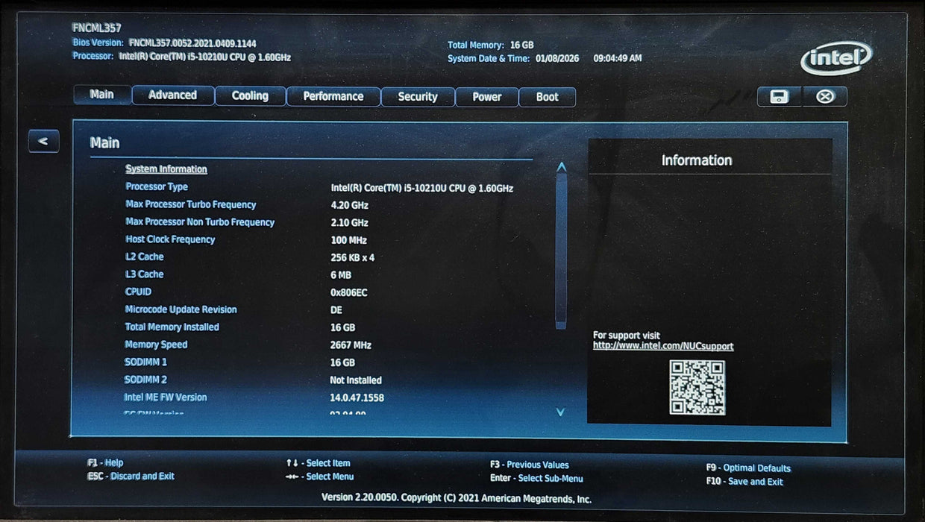Click Enter - Select Sub-Menu hint
The height and width of the screenshot is (522, 925).
click(536, 478)
